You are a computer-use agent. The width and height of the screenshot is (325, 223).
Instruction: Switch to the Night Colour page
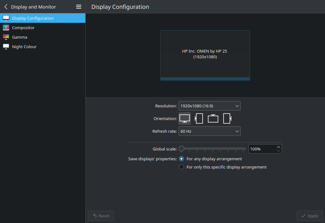point(24,47)
